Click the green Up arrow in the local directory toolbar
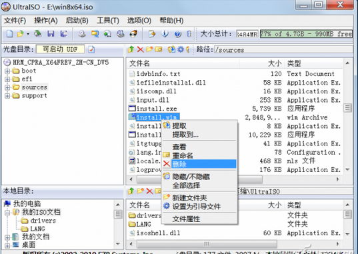This screenshot has height=254, width=358. tap(131, 191)
